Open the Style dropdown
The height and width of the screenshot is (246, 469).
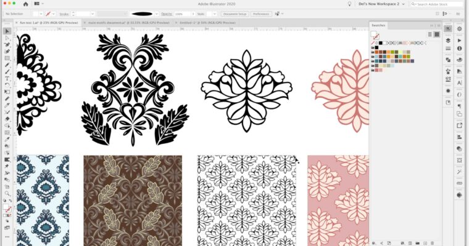tap(215, 14)
